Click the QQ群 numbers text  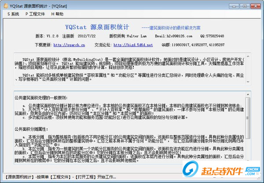(193, 45)
